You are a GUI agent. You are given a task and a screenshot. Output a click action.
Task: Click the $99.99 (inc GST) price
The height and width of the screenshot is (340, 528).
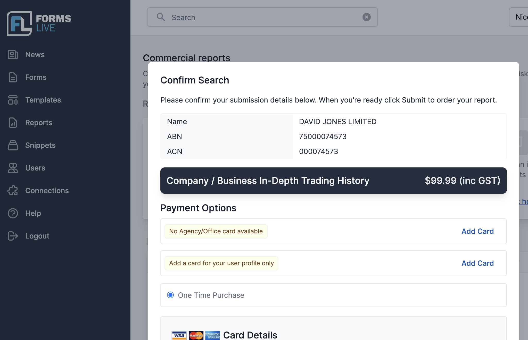pos(463,181)
